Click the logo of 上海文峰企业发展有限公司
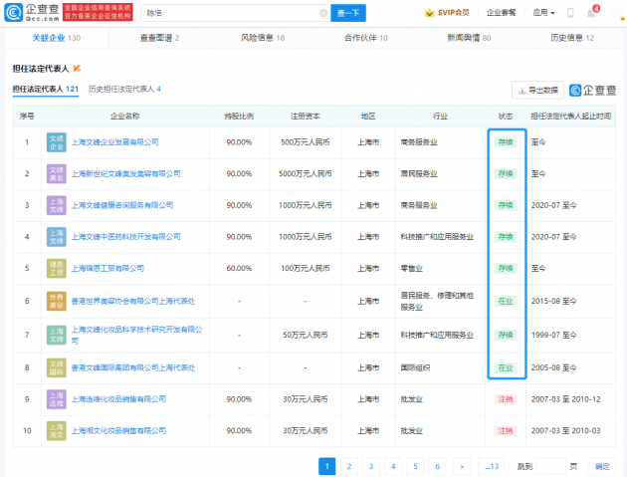Viewport: 627px width, 477px height. click(56, 141)
